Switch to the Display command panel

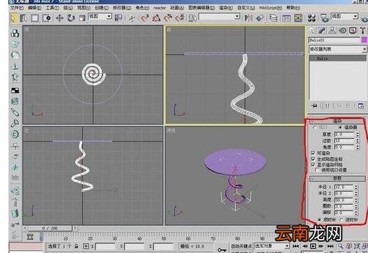tap(353, 31)
